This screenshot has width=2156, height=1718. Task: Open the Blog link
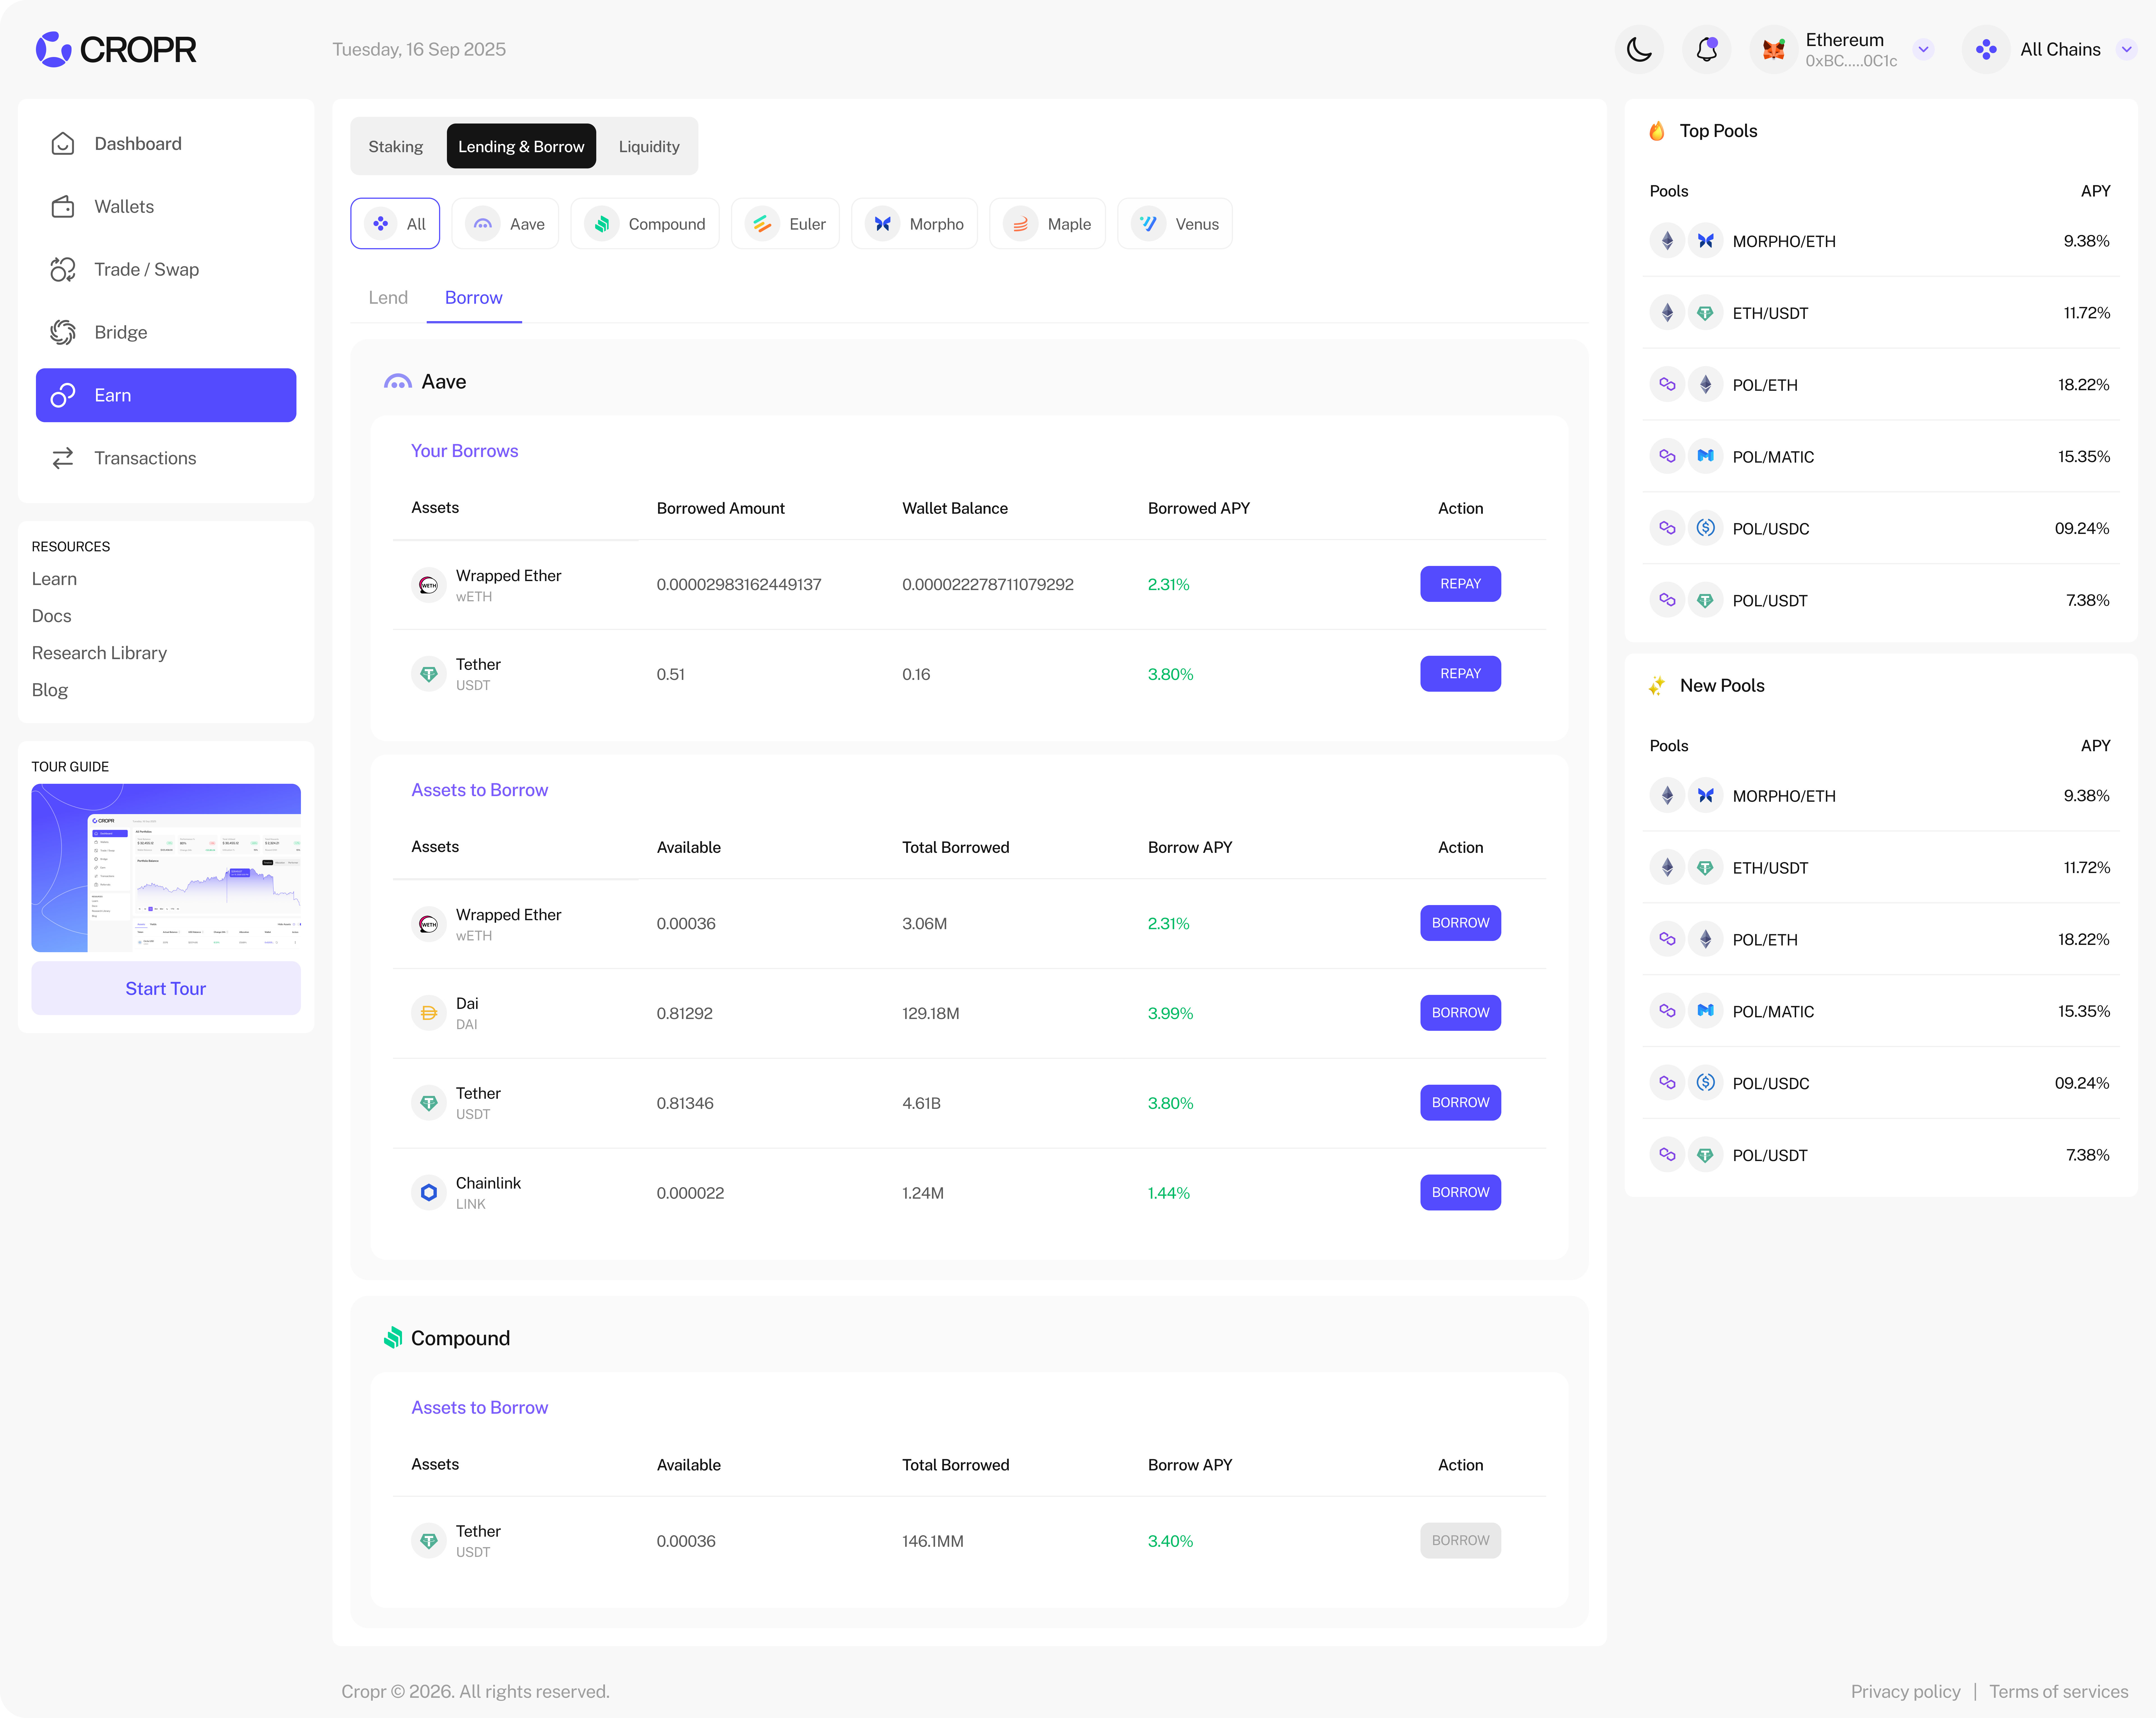point(50,690)
